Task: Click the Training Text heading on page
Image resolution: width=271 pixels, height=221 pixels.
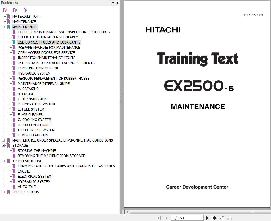Action: point(198,59)
